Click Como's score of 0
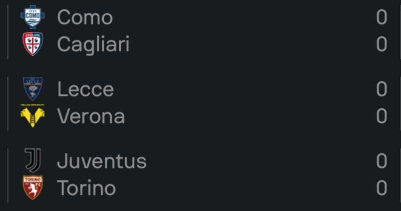This screenshot has height=211, width=401. (x=381, y=17)
